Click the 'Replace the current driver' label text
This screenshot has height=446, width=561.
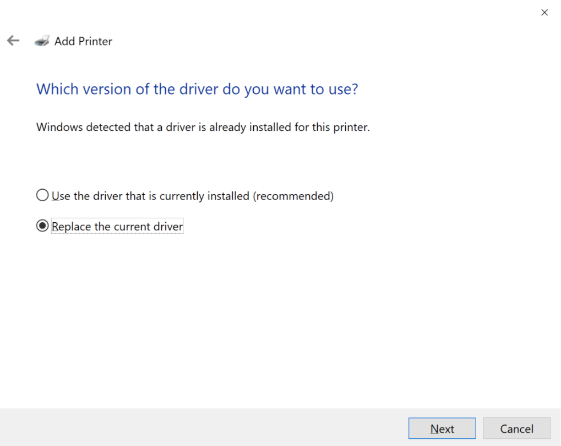point(117,226)
